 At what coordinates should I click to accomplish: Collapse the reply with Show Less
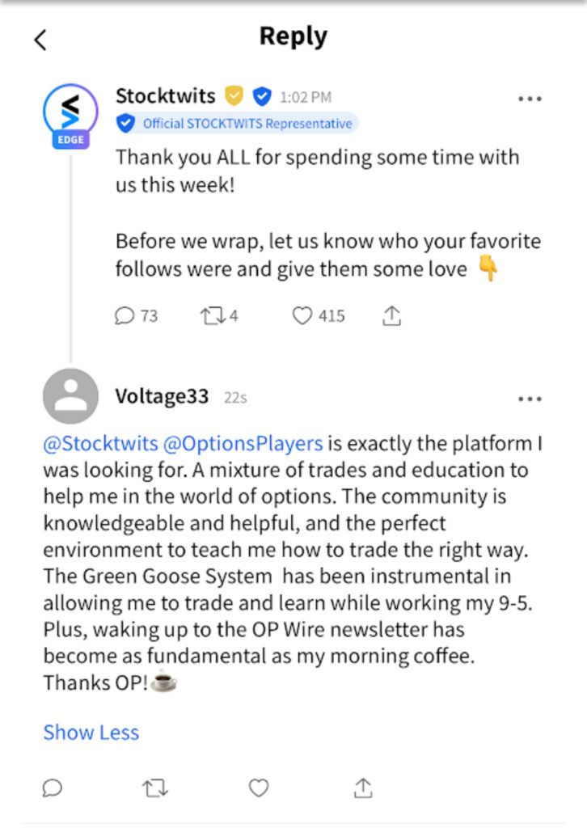91,733
